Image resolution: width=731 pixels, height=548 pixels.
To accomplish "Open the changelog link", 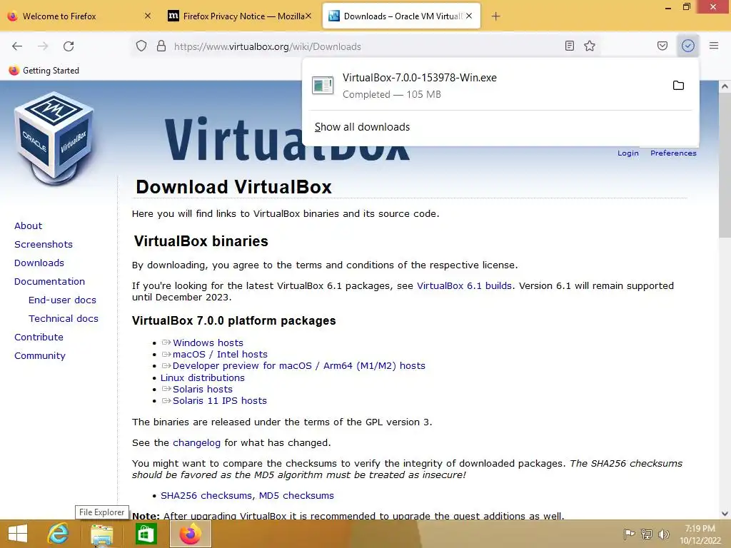I will [x=197, y=443].
